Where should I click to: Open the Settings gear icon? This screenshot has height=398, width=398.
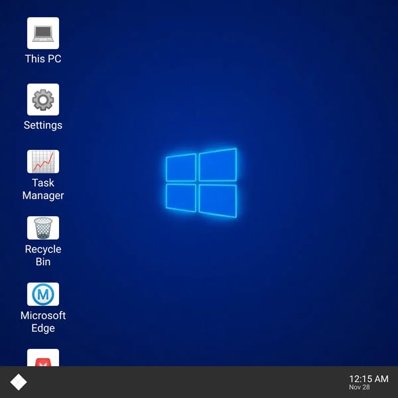coord(43,99)
